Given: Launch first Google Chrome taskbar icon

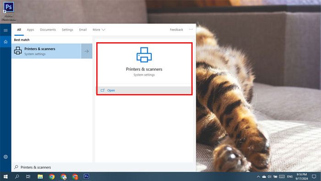Looking at the screenshot, I should tap(52, 176).
